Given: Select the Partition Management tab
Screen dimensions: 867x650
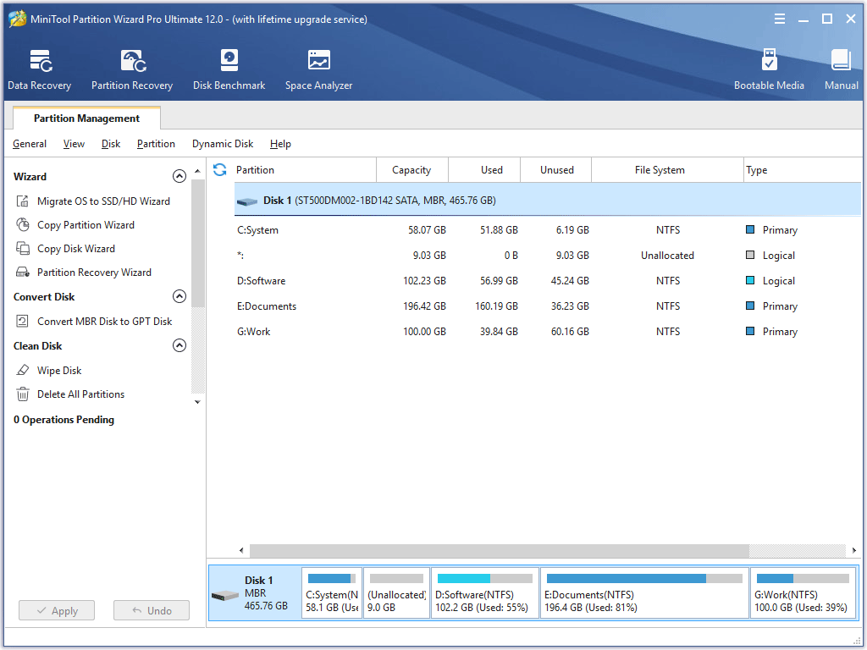Looking at the screenshot, I should pyautogui.click(x=87, y=118).
